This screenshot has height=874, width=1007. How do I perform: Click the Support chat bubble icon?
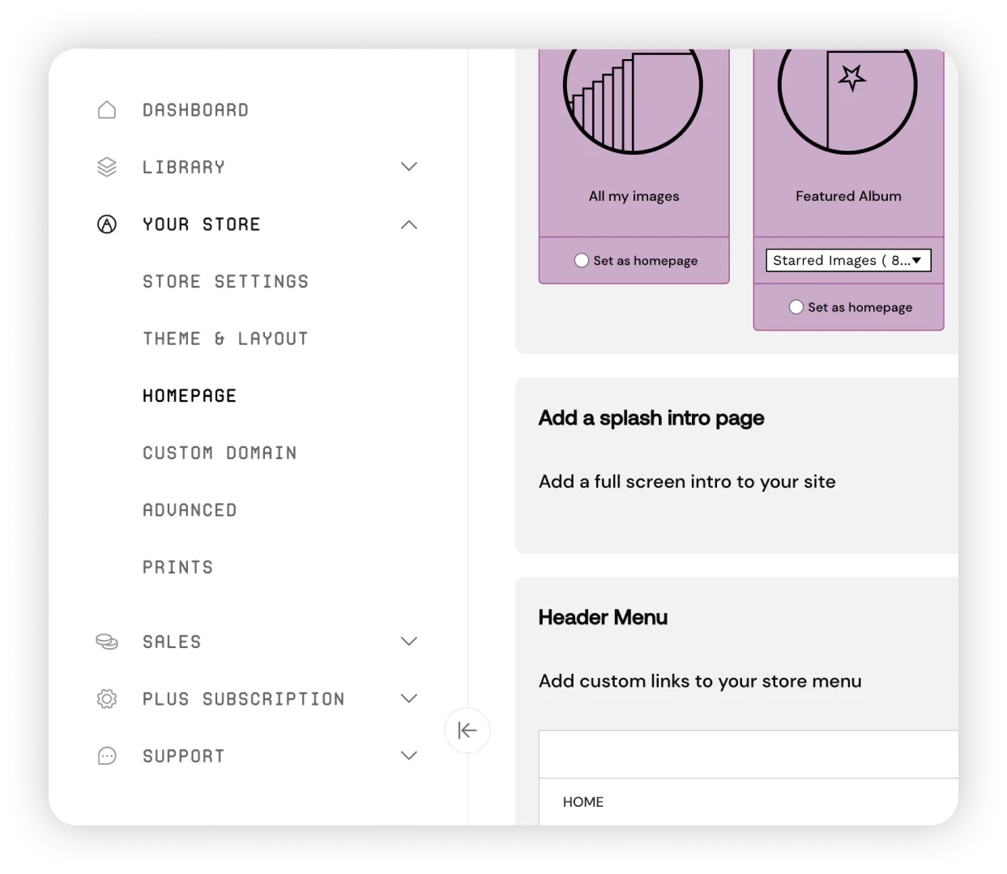(107, 756)
